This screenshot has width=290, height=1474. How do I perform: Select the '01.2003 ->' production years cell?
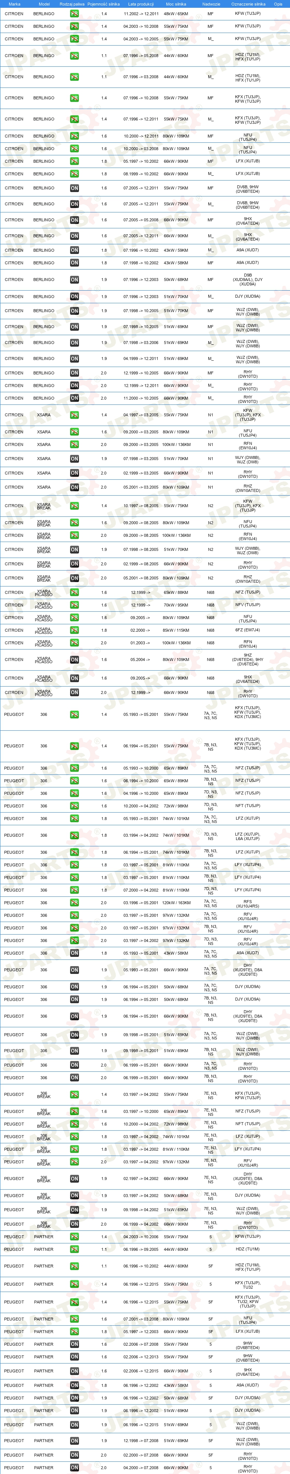click(x=141, y=642)
